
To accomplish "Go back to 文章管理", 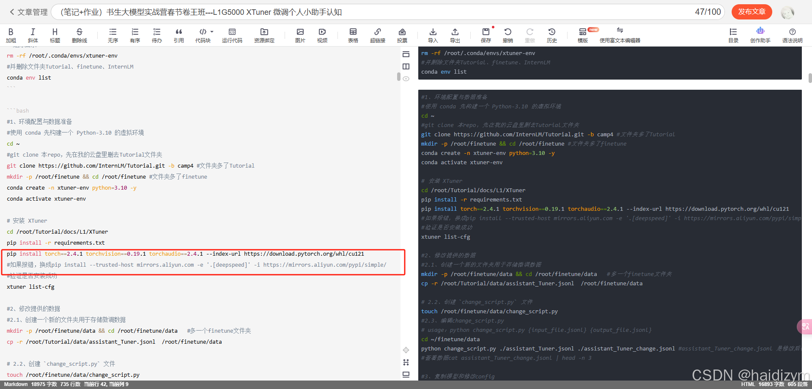I will tap(28, 12).
